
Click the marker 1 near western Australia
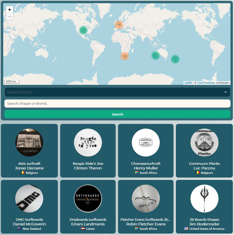pos(156,55)
